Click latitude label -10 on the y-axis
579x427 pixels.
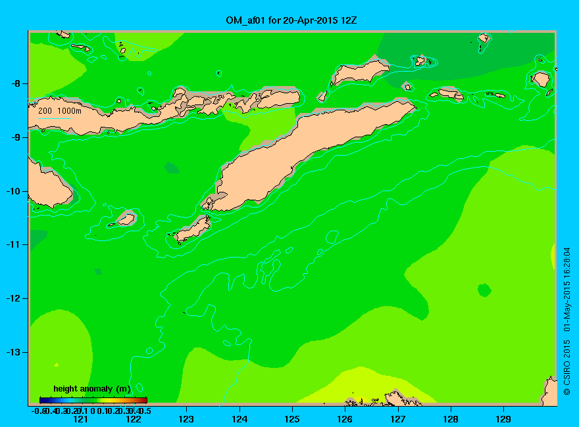pos(13,191)
